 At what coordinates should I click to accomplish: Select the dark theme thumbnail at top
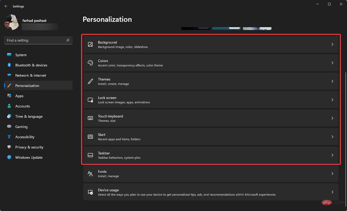pos(196,28)
